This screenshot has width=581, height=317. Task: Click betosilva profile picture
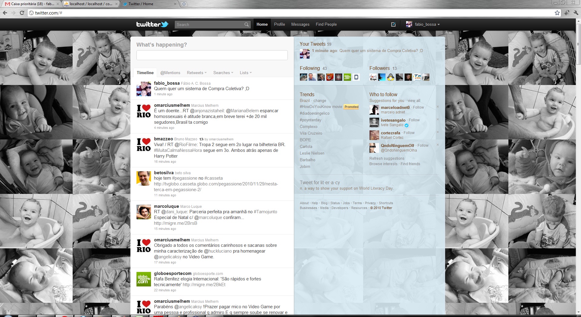[144, 178]
